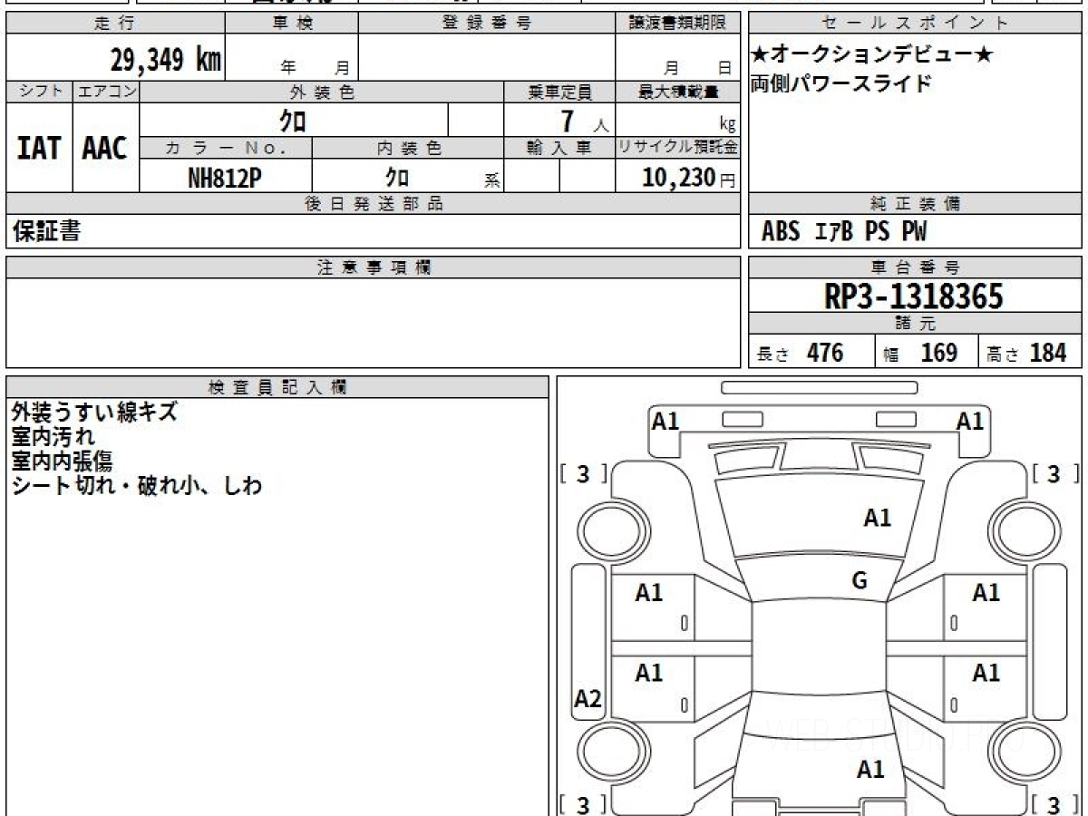The width and height of the screenshot is (1088, 816).
Task: Select the IAT shift value
Action: [39, 148]
